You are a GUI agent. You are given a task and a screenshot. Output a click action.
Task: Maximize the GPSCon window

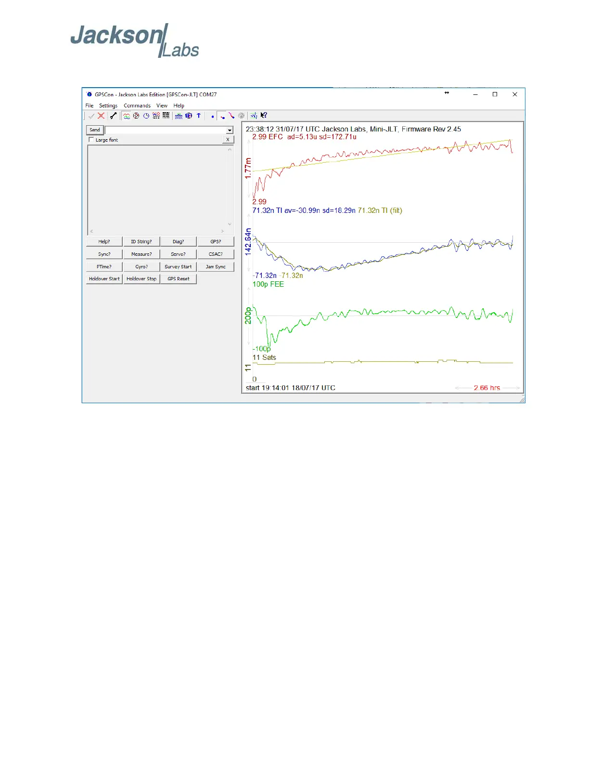click(x=495, y=94)
